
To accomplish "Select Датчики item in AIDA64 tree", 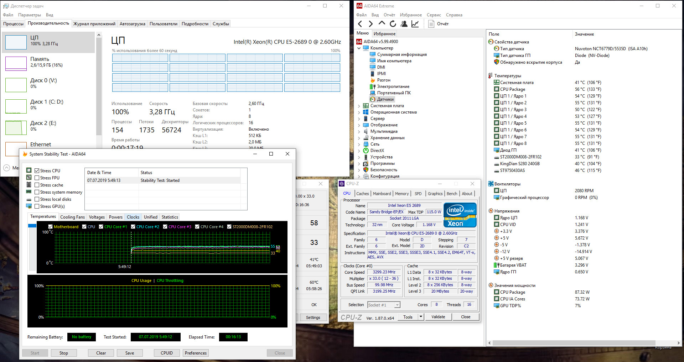I will (385, 99).
